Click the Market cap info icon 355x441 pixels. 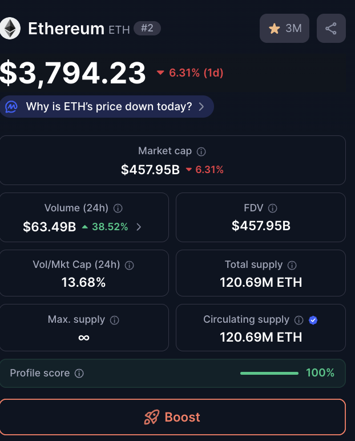[x=201, y=151]
